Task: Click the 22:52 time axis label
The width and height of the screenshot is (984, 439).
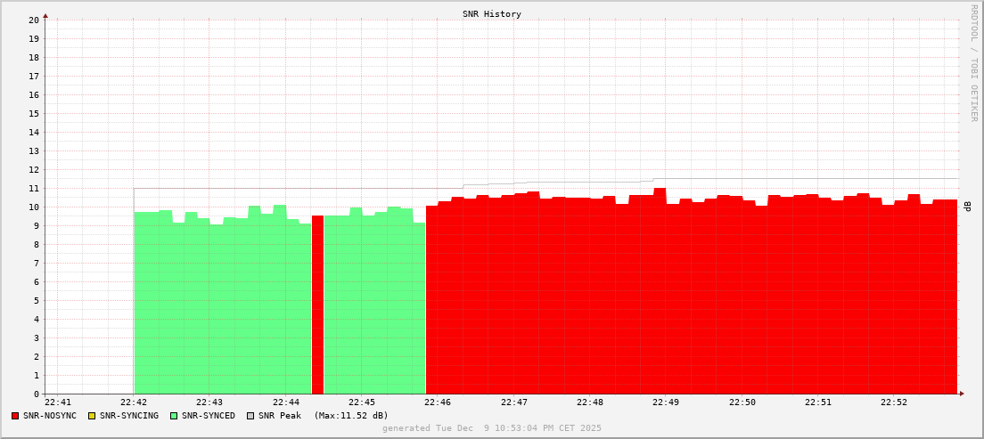Action: click(894, 402)
